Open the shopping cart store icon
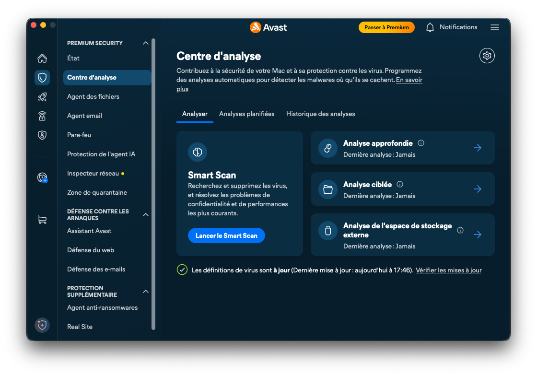Image resolution: width=537 pixels, height=376 pixels. 42,220
